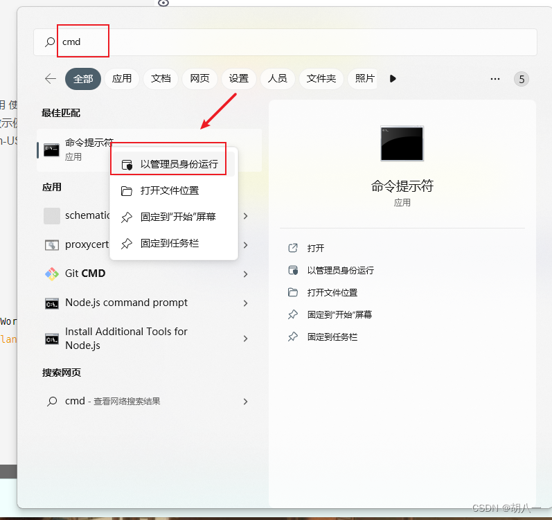Click the Install Additional Tools icon
552x520 pixels.
52,339
